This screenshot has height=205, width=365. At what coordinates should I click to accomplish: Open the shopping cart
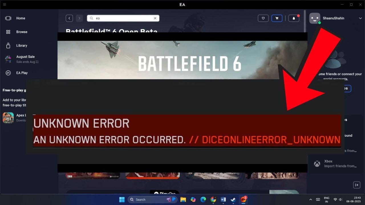[x=277, y=18]
